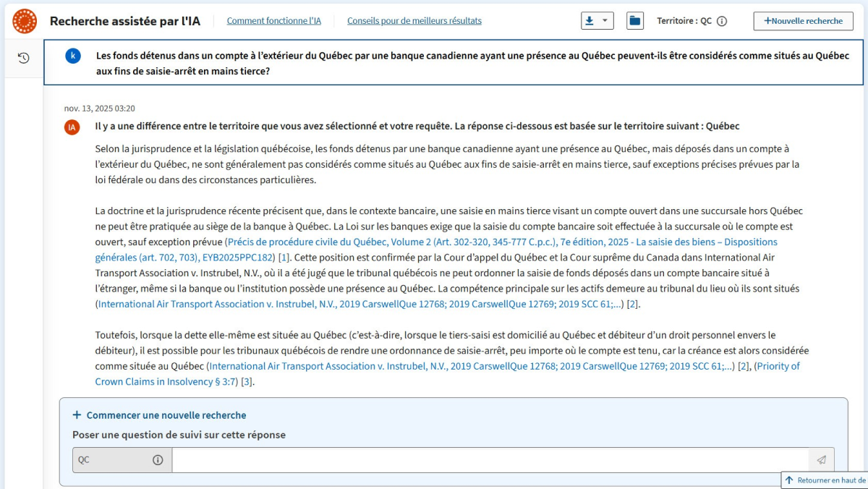
Task: Open the folder icon in header
Action: click(x=634, y=21)
